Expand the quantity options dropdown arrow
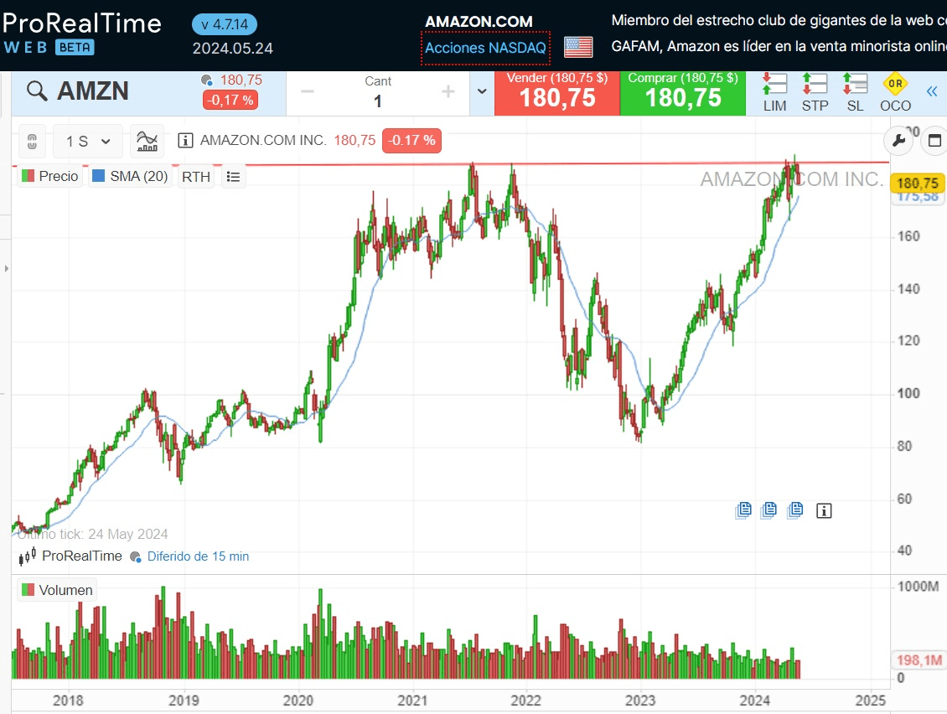The image size is (947, 714). pyautogui.click(x=482, y=92)
